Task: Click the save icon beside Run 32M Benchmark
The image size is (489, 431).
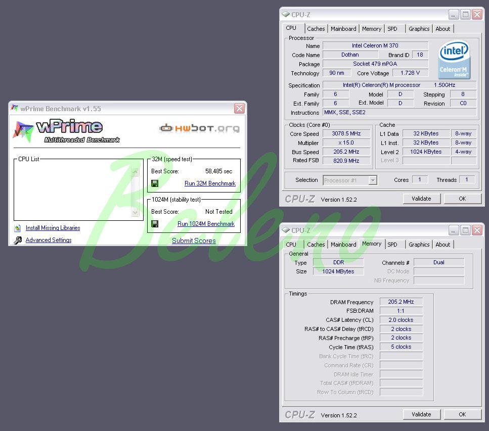Action: (x=155, y=183)
